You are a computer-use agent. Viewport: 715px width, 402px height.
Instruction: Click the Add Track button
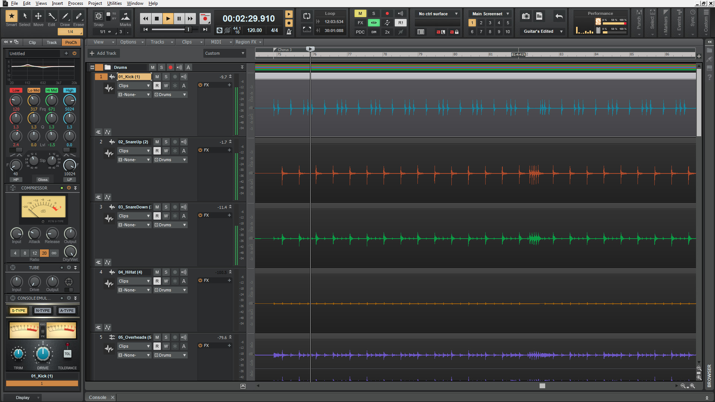click(103, 53)
